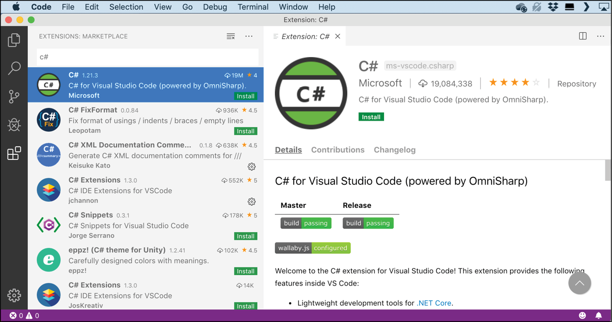Select the JosKreativ C# Extensions icon
This screenshot has width=612, height=322.
49,295
